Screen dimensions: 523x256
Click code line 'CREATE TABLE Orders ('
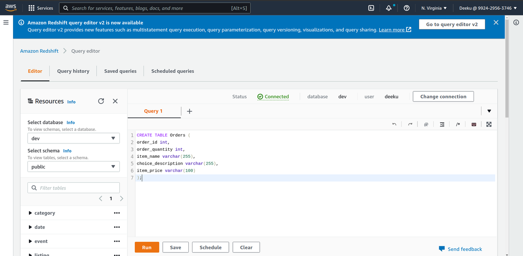click(164, 135)
